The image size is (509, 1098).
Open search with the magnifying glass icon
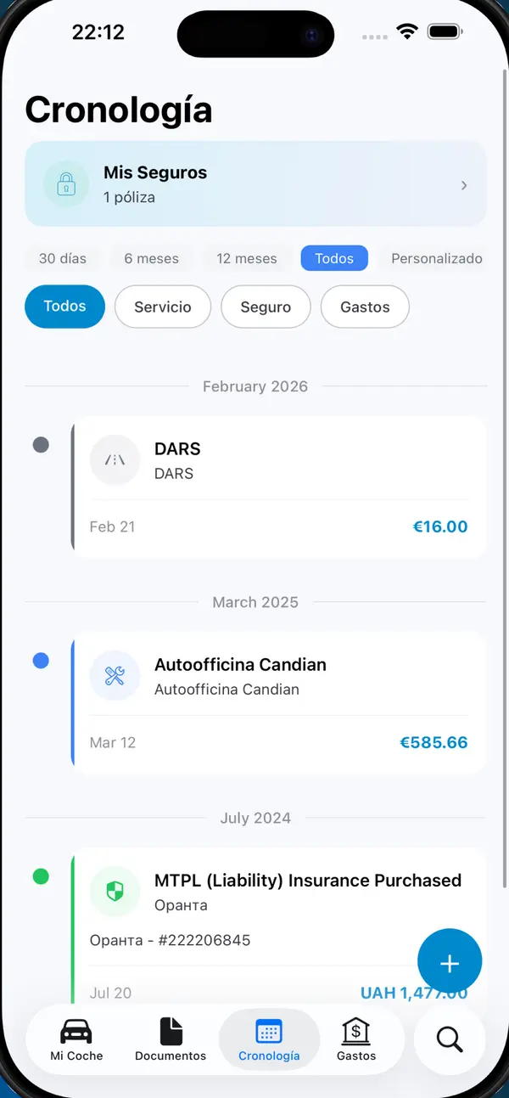point(449,1039)
